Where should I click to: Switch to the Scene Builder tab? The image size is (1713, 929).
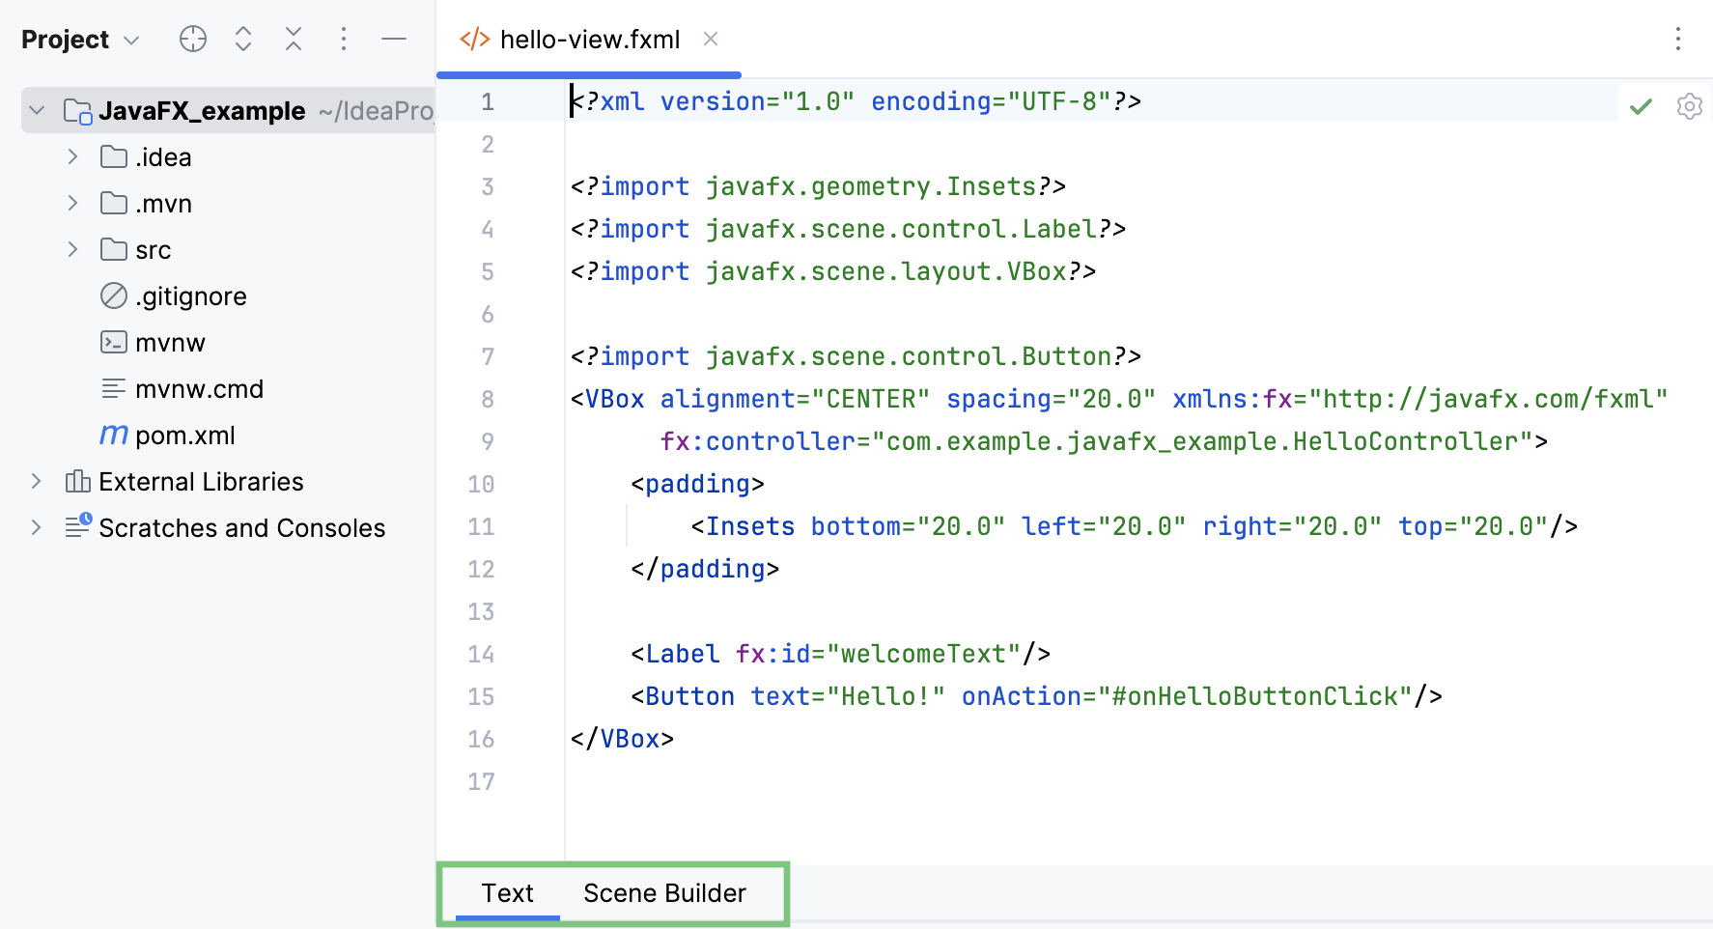point(663,893)
